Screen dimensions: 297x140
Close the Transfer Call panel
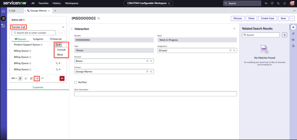63,27
